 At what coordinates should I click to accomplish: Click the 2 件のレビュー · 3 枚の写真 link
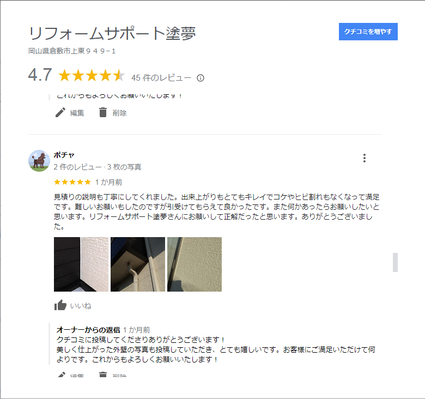98,167
